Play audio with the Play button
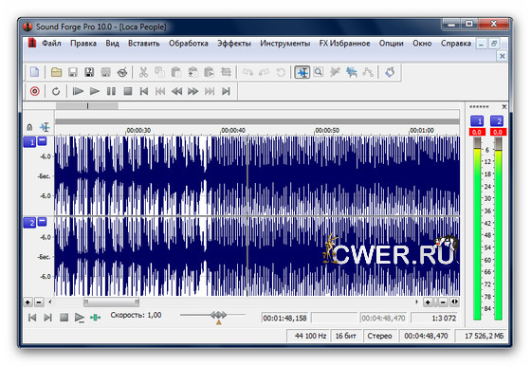This screenshot has width=531, height=366. pyautogui.click(x=95, y=91)
